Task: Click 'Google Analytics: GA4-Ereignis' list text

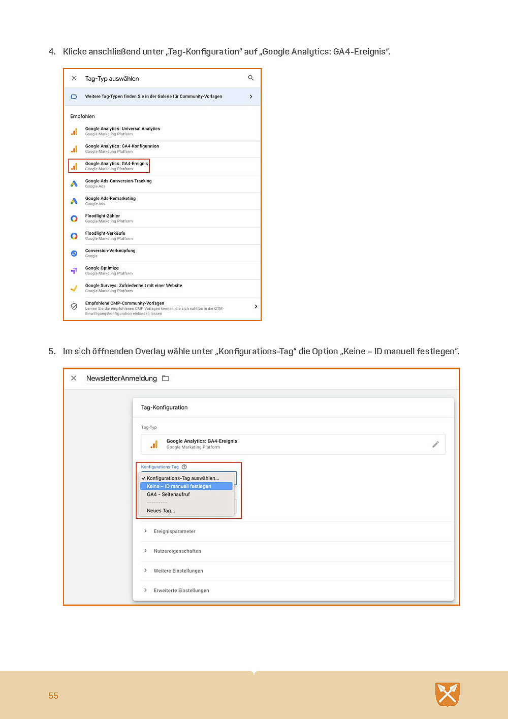Action: click(x=116, y=164)
